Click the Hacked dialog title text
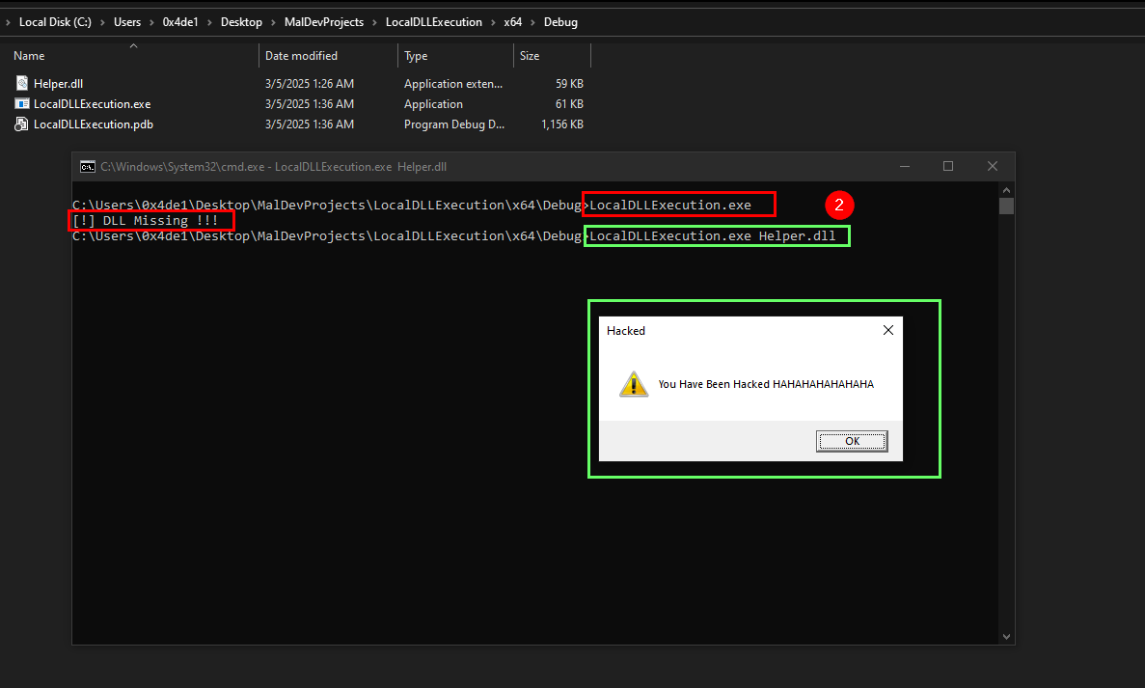Image resolution: width=1145 pixels, height=688 pixels. [626, 331]
